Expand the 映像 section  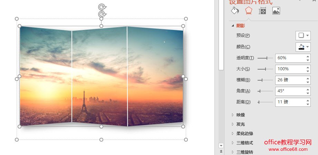(x=233, y=115)
